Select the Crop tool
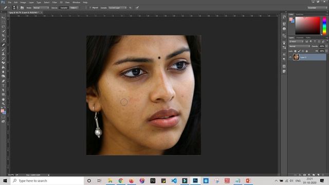The image size is (329, 185). coord(3,35)
